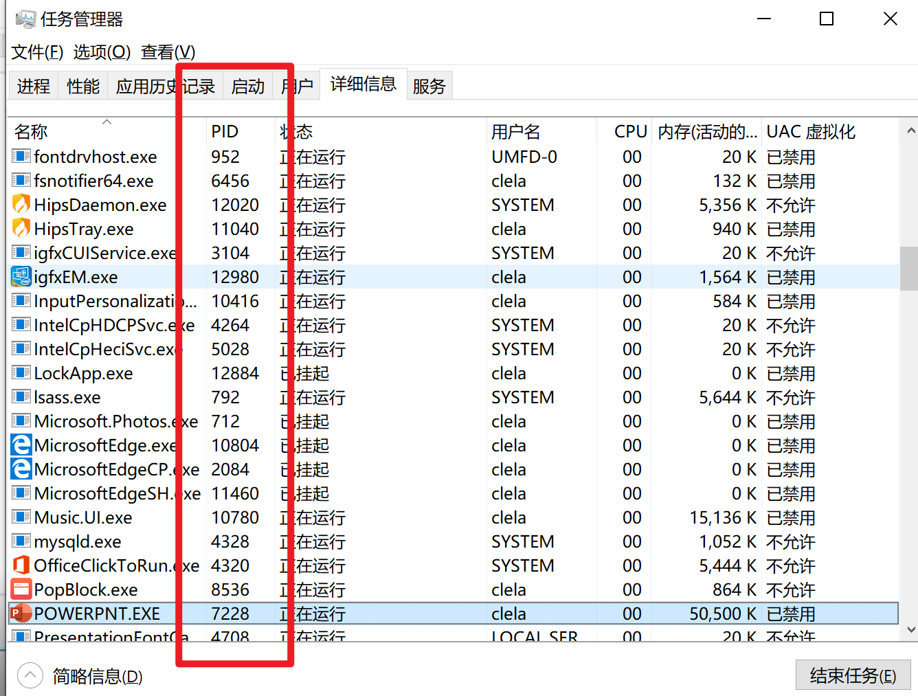The width and height of the screenshot is (918, 696).
Task: Switch to the 服务 tab
Action: coord(429,86)
